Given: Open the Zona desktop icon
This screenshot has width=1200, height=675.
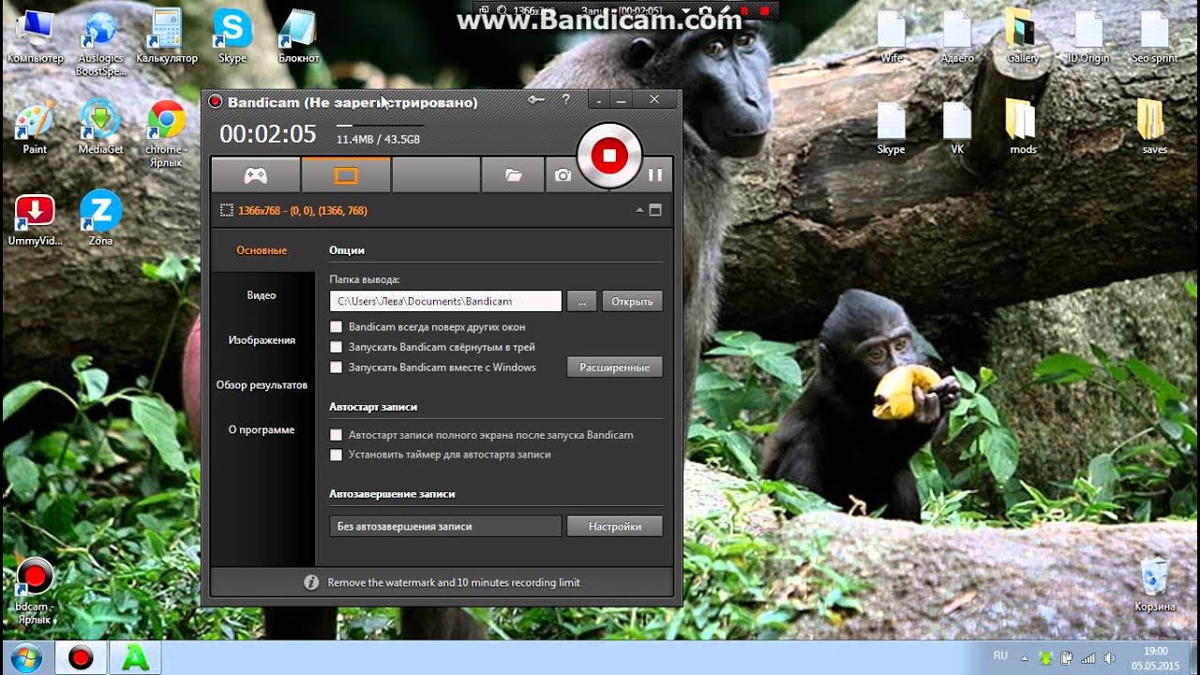Looking at the screenshot, I should click(100, 219).
